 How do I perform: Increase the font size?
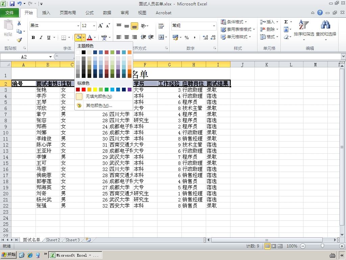[100, 26]
